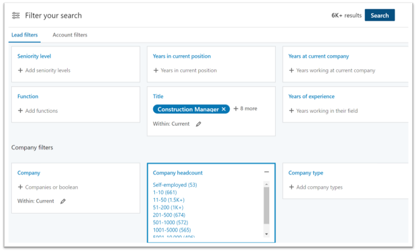417x252 pixels.
Task: Click plus icon to add functions
Action: (x=20, y=111)
